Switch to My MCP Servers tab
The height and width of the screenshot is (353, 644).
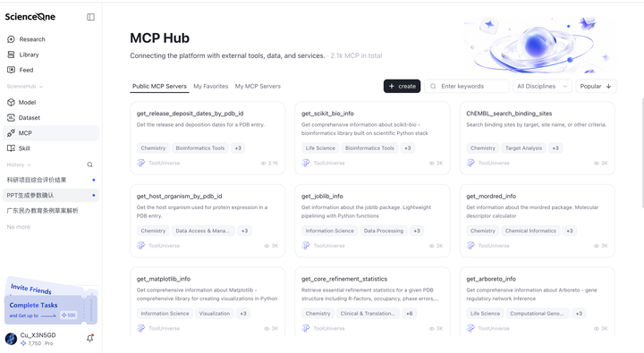pyautogui.click(x=258, y=86)
